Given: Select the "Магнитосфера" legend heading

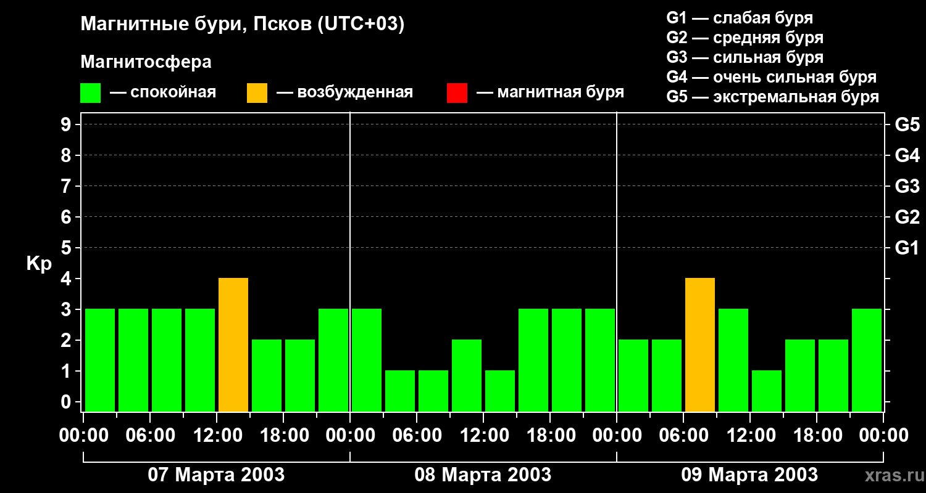Looking at the screenshot, I should click(146, 62).
